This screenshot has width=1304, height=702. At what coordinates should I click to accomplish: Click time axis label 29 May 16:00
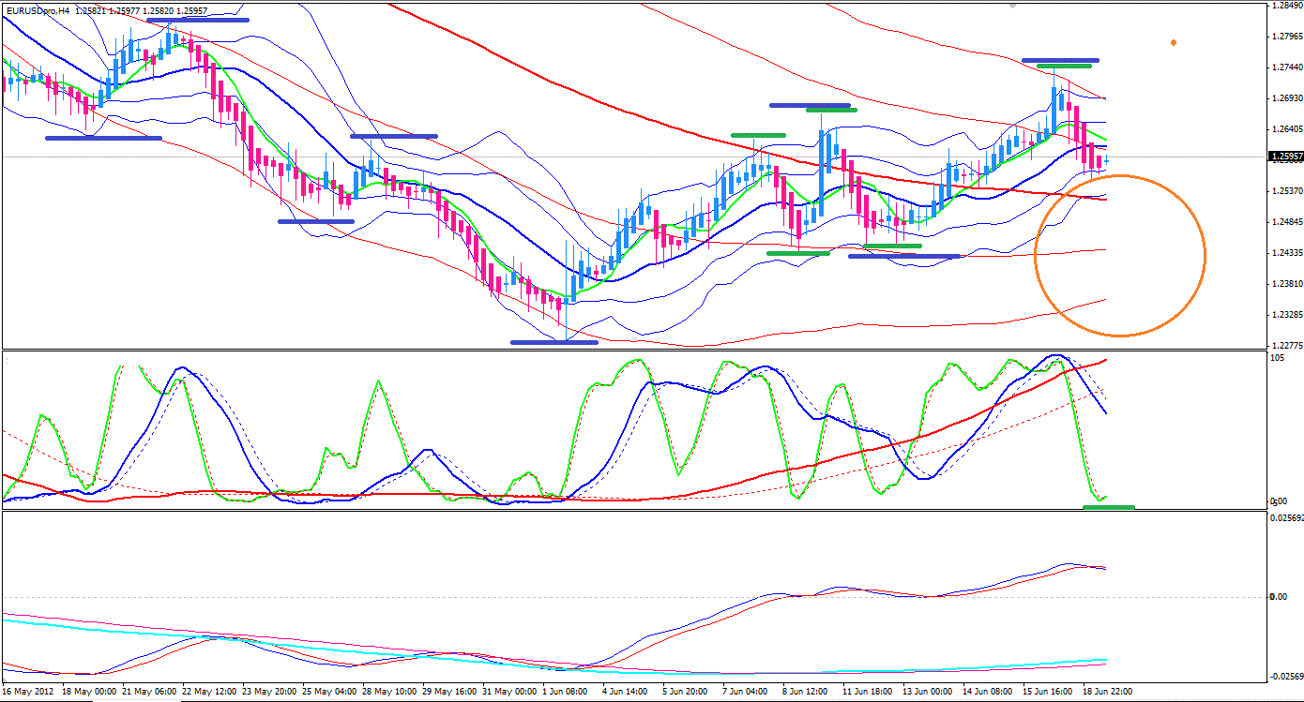pyautogui.click(x=450, y=692)
